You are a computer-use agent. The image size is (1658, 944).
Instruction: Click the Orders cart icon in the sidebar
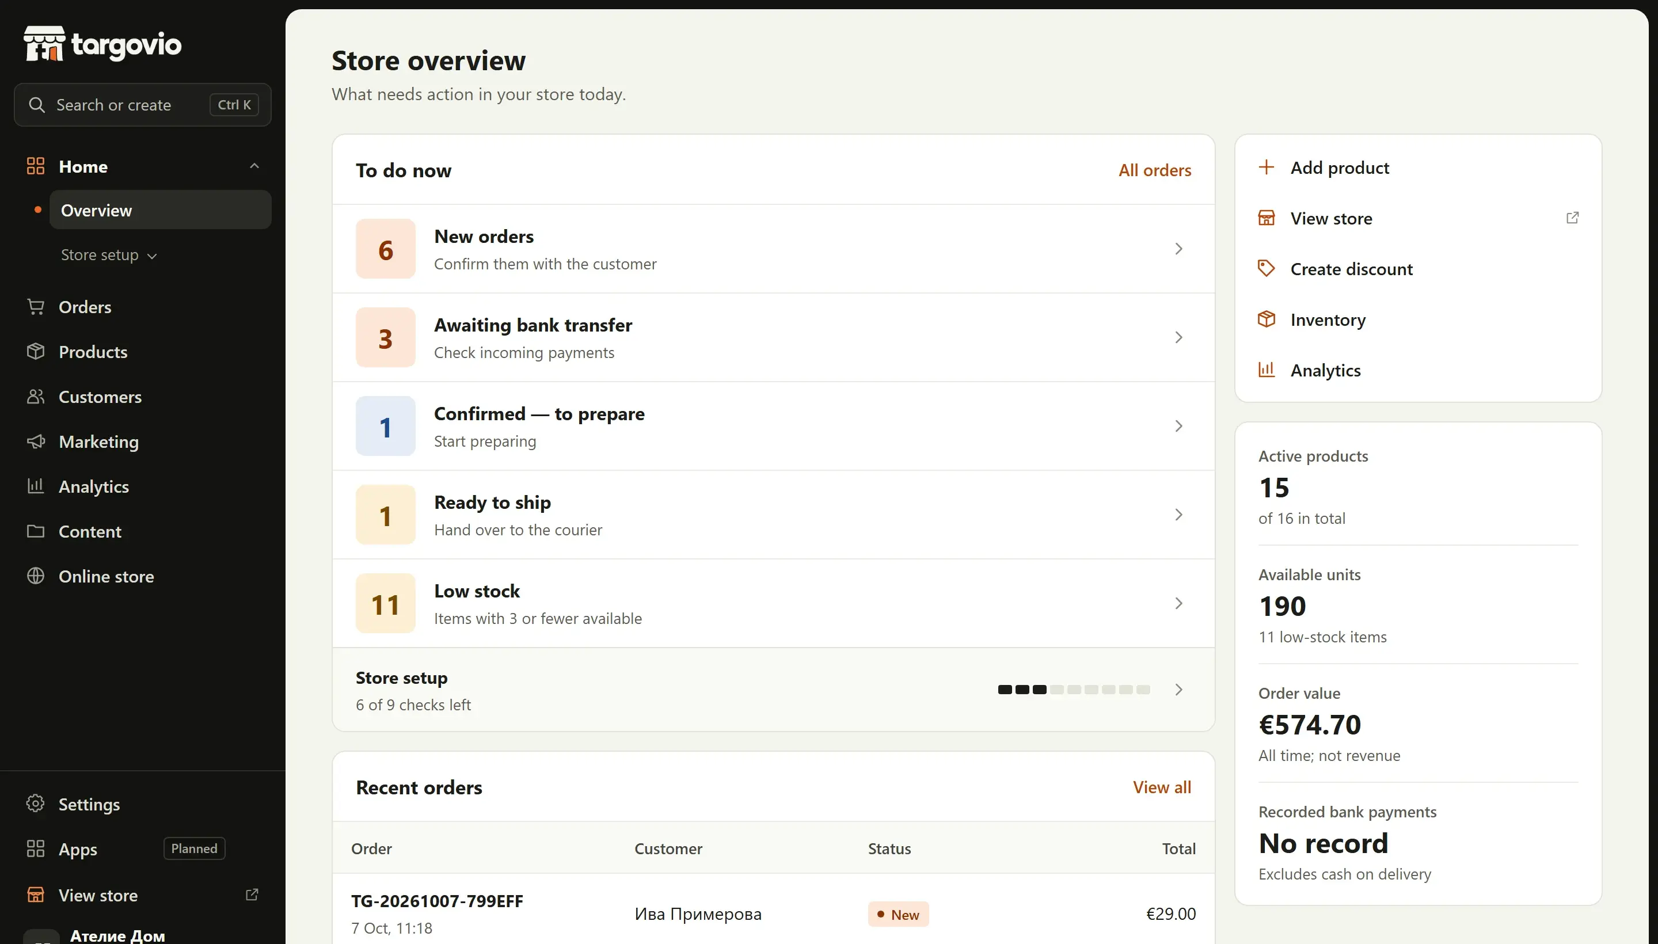pos(36,307)
